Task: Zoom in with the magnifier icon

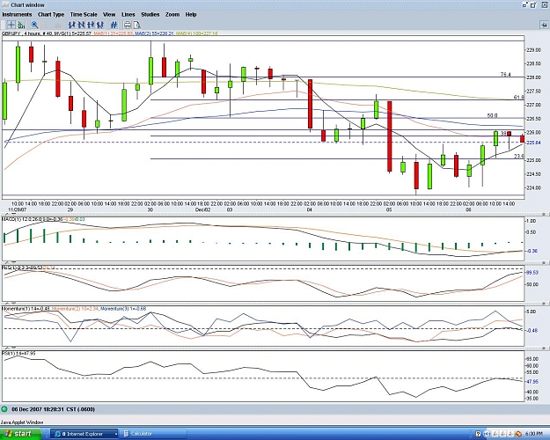Action: pyautogui.click(x=34, y=25)
